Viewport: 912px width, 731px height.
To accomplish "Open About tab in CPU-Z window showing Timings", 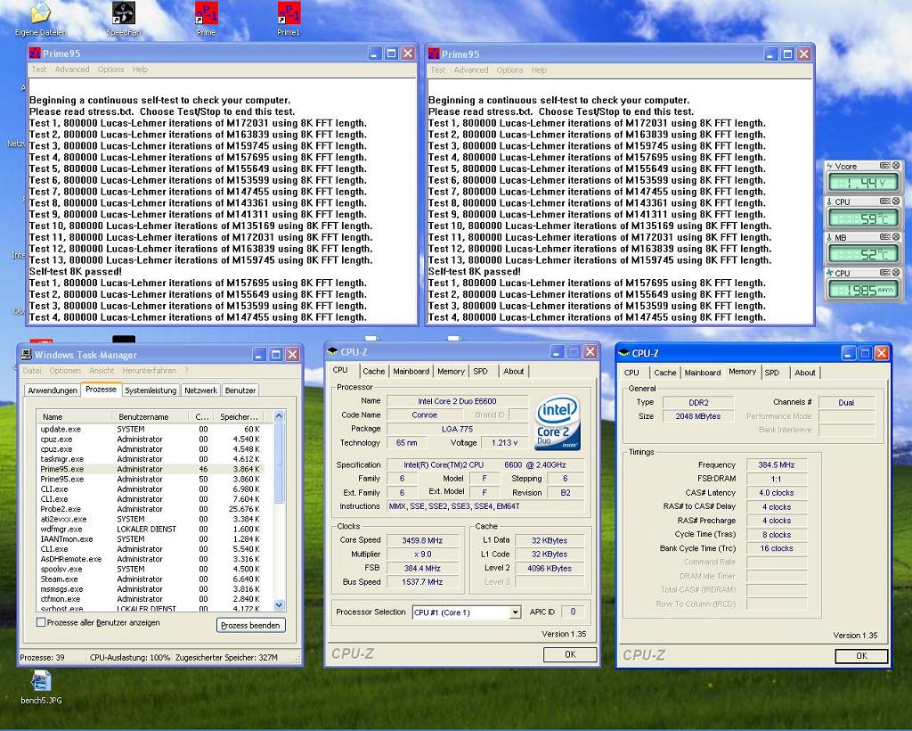I will click(x=805, y=373).
